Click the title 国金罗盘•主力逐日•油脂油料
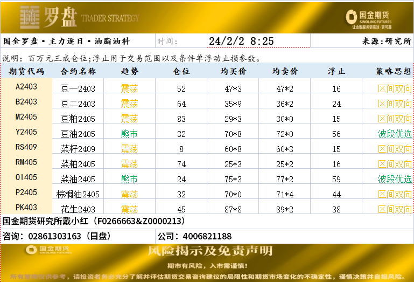 pyautogui.click(x=66, y=41)
